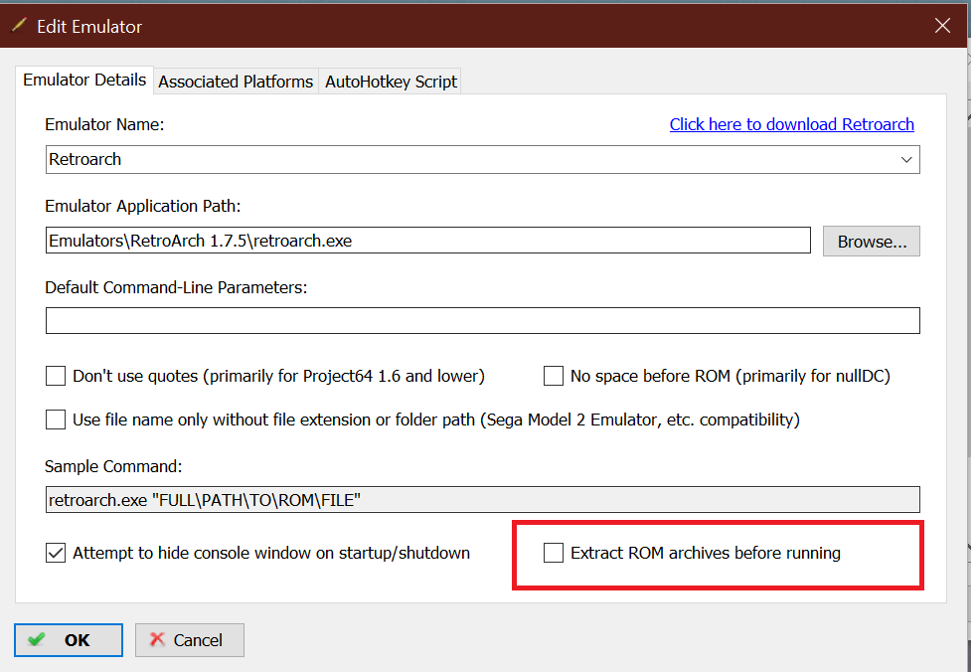Confirm changes with the OK button
Screen dimensions: 976x672
click(x=69, y=640)
